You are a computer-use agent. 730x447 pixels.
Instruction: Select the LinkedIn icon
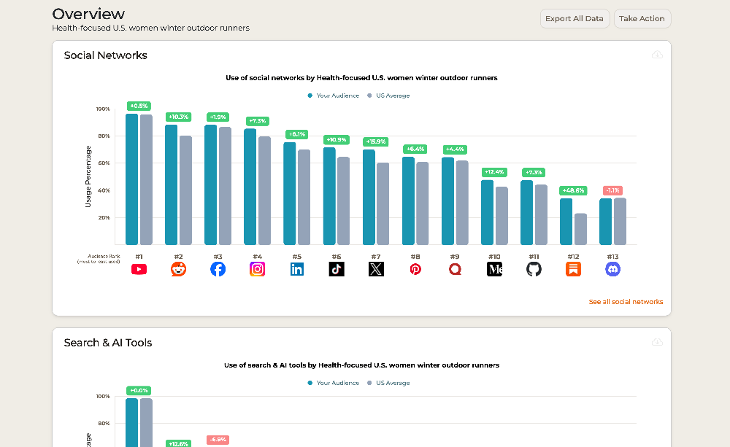297,268
